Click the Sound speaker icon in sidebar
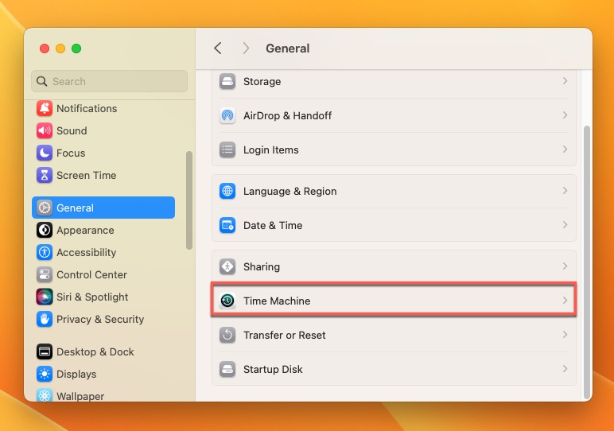 pos(45,130)
